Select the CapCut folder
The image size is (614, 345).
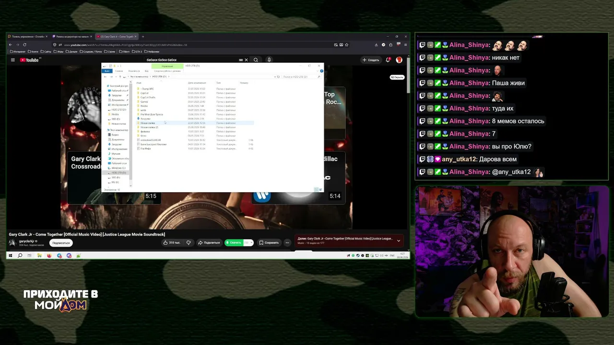pos(144,93)
